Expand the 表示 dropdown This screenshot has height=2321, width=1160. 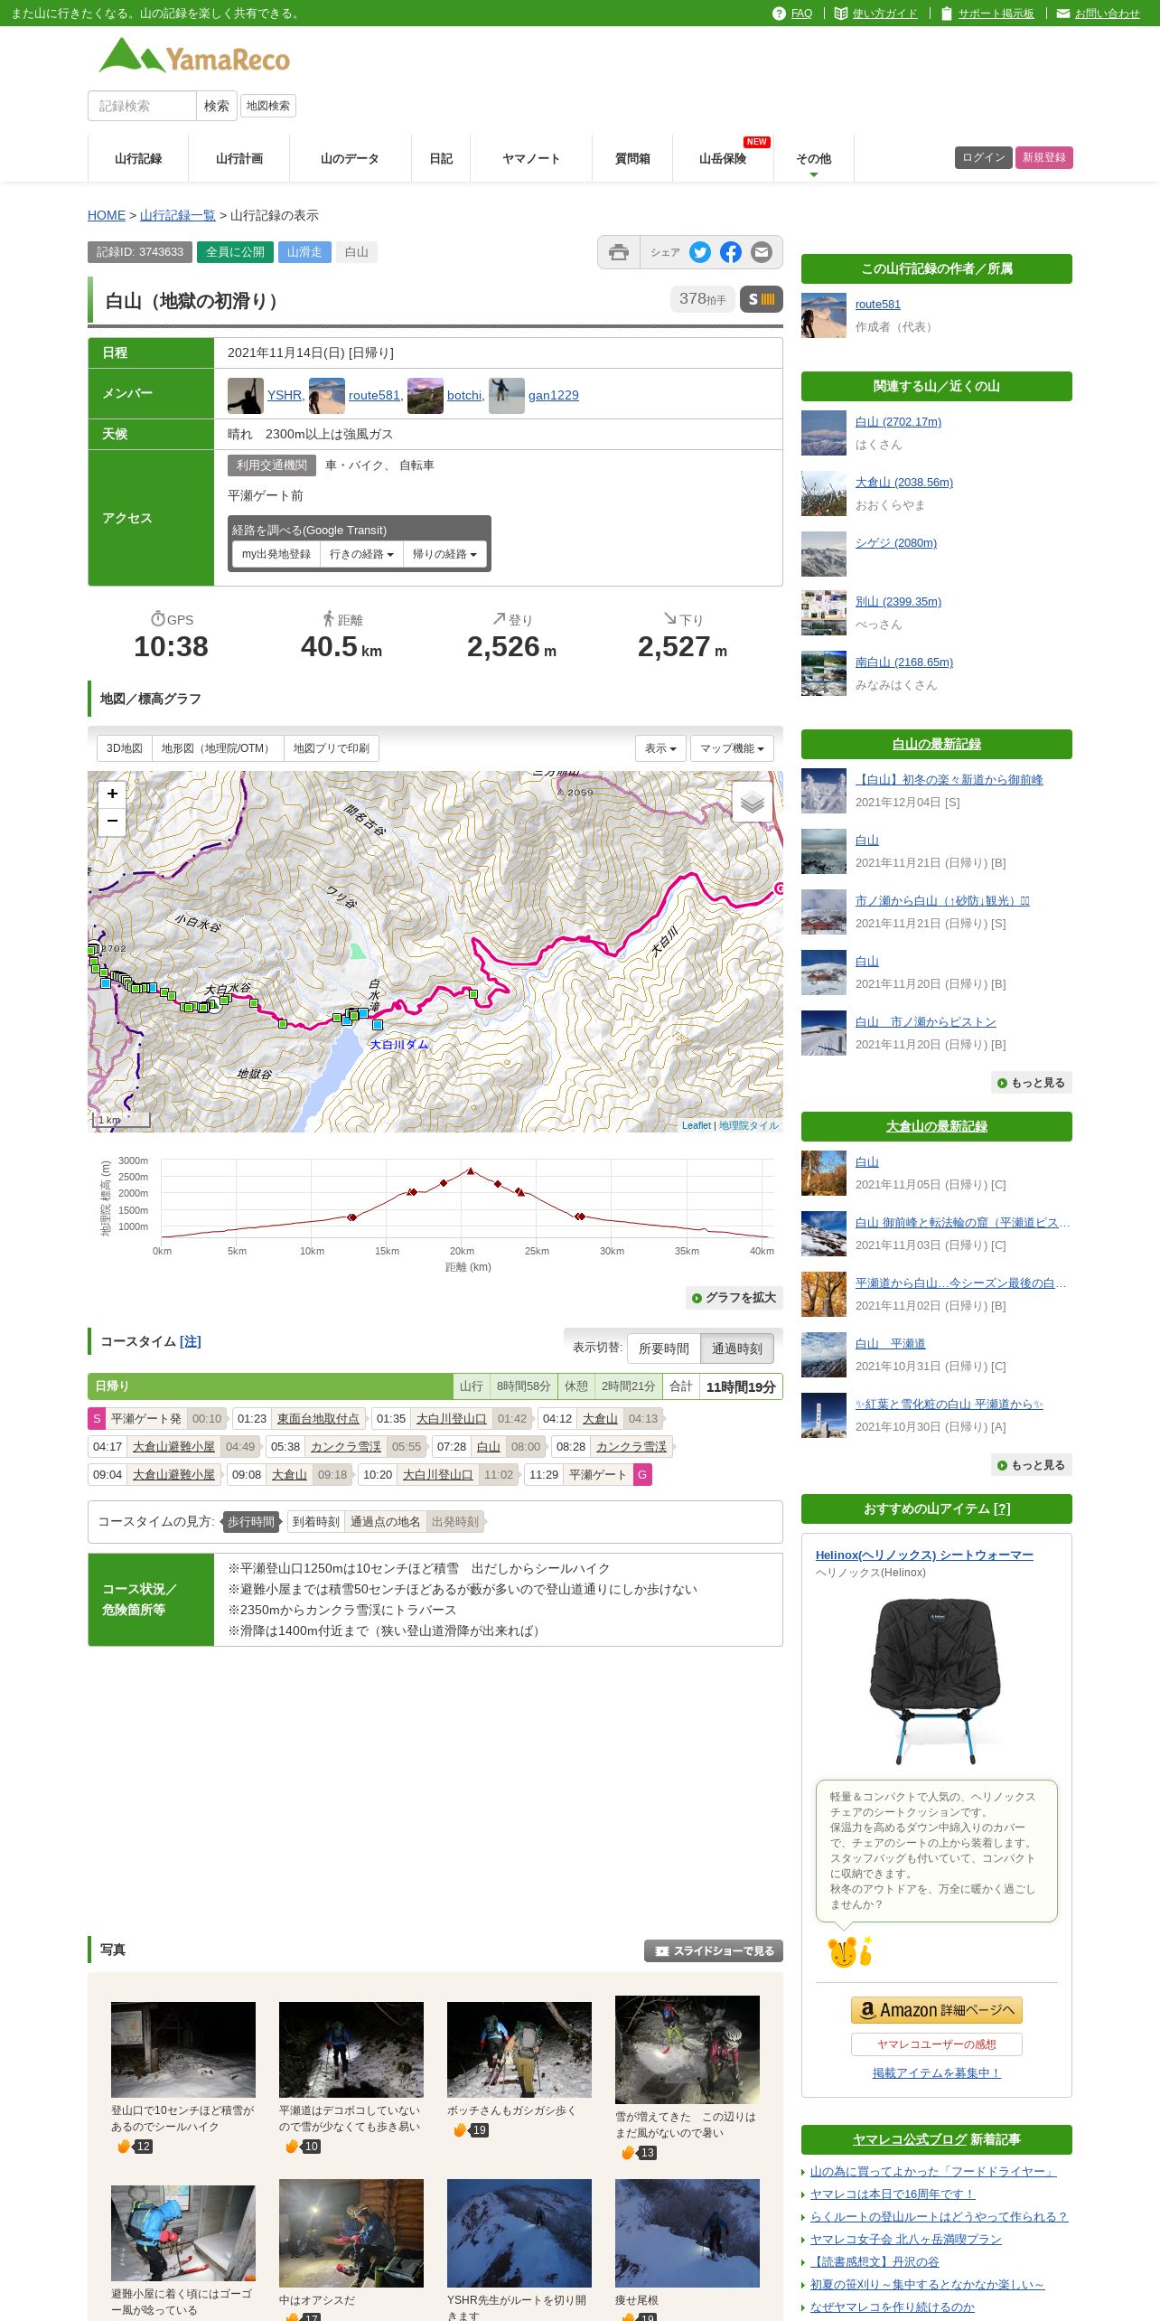click(x=660, y=748)
